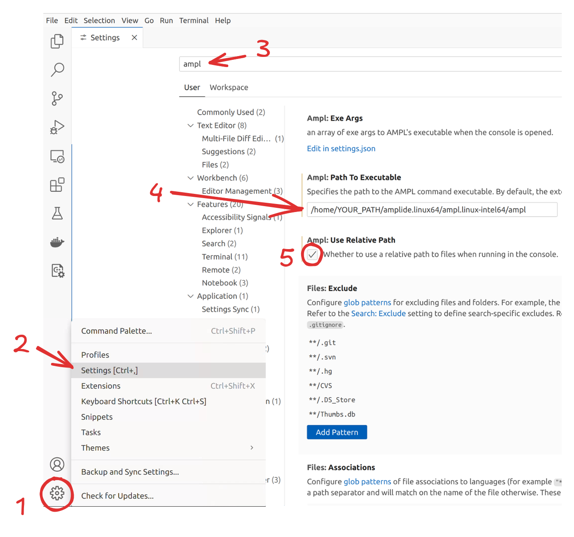Collapse the Features settings group
The height and width of the screenshot is (537, 574).
(x=190, y=204)
